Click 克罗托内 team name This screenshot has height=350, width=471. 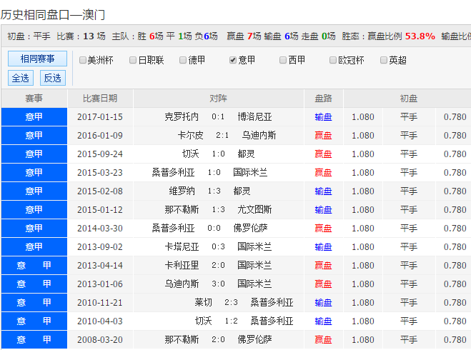click(x=182, y=116)
